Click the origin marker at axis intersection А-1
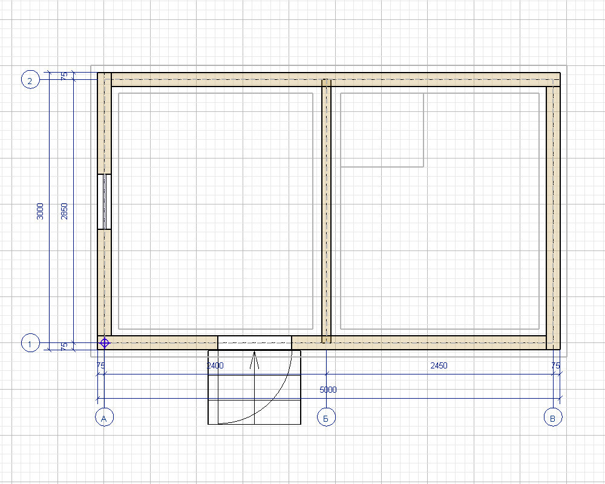This screenshot has height=484, width=605. coord(105,343)
